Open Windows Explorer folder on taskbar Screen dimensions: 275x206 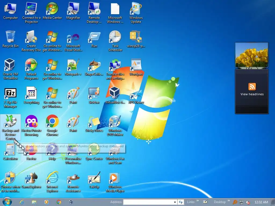(x=34, y=202)
